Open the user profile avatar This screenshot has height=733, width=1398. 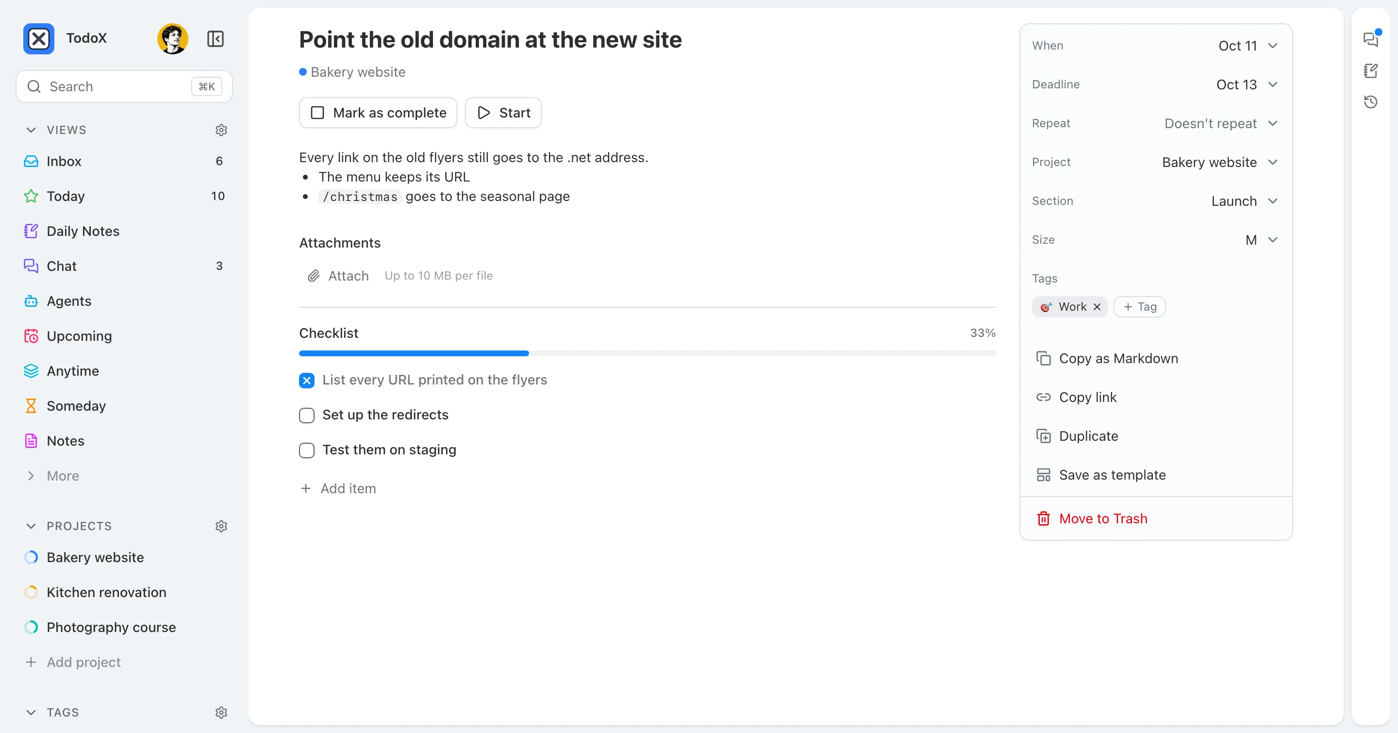(173, 38)
